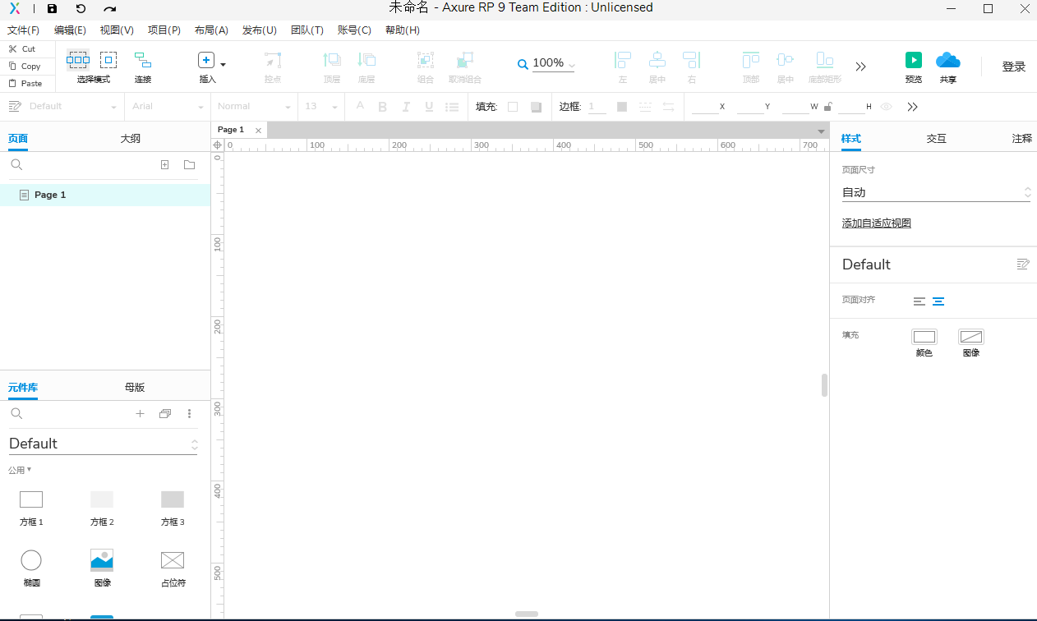Click the 底部矩形 align bottom icon
This screenshot has width=1037, height=621.
coord(825,60)
